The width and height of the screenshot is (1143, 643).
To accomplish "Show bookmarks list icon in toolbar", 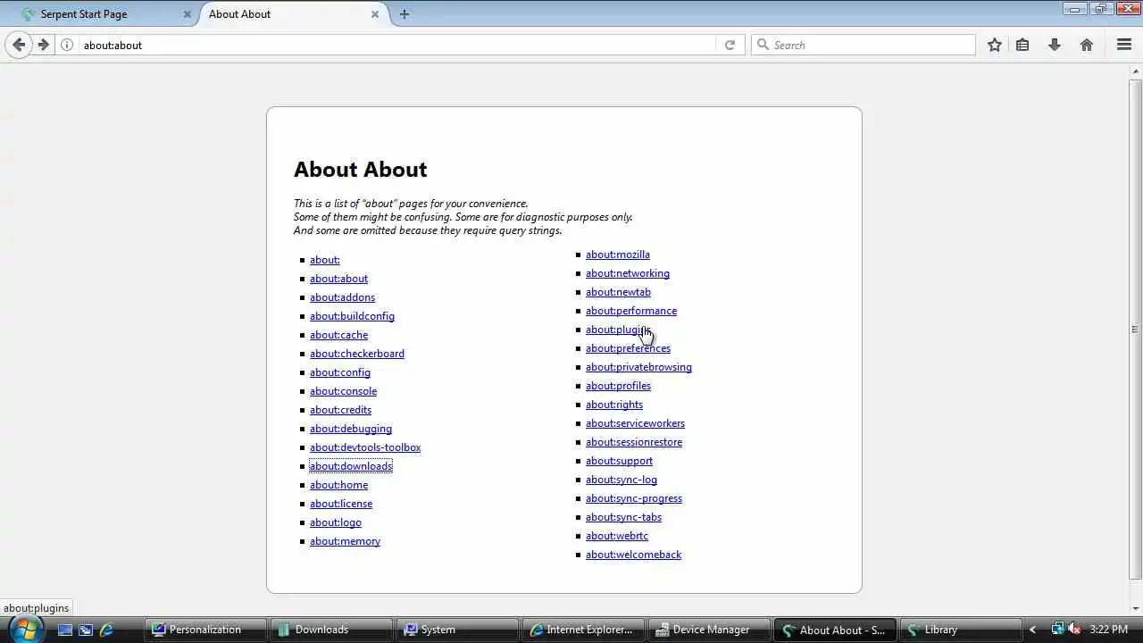I will pos(1022,45).
